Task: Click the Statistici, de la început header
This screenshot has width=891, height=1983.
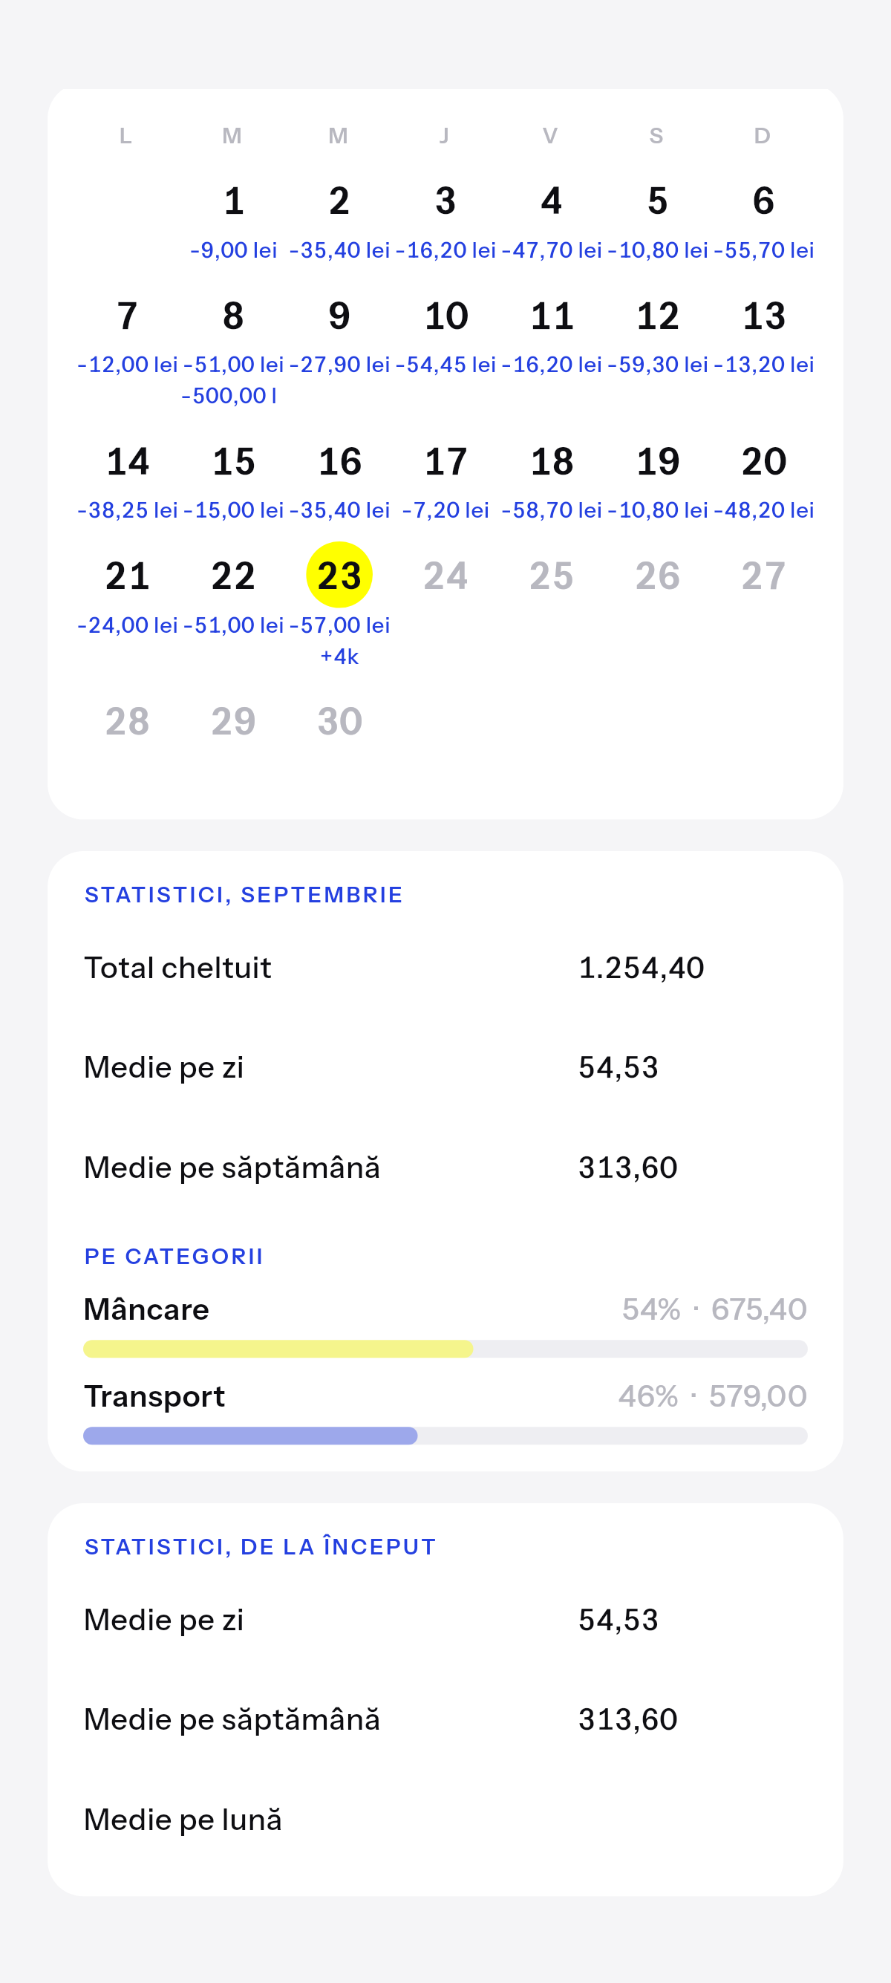Action: [x=260, y=1546]
